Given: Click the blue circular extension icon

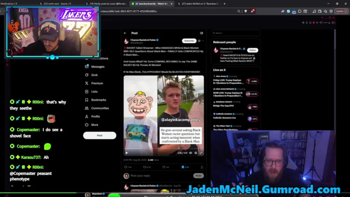Looking at the screenshot, I should [288, 11].
